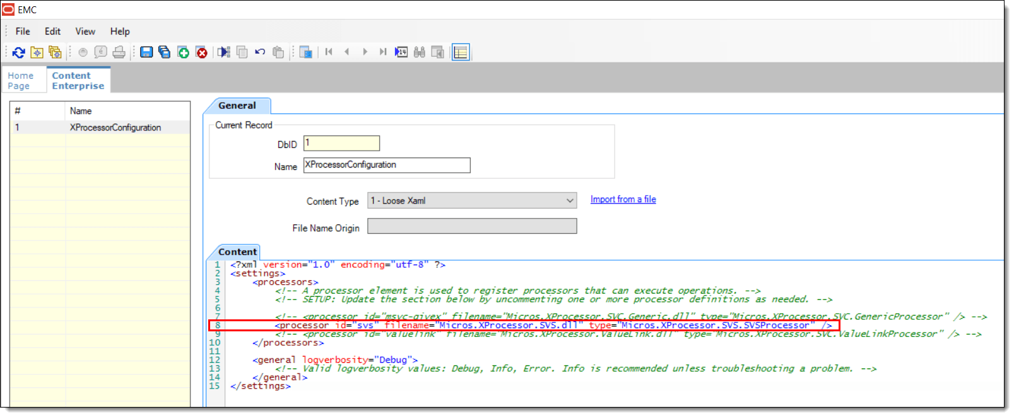
Task: Click the DbID input field
Action: 341,144
